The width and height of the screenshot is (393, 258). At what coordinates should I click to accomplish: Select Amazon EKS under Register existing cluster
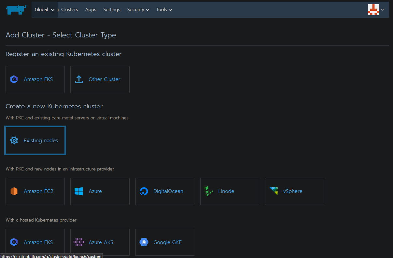tap(35, 79)
